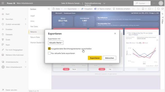Click the Favoriten star icon

[x=3, y=19]
